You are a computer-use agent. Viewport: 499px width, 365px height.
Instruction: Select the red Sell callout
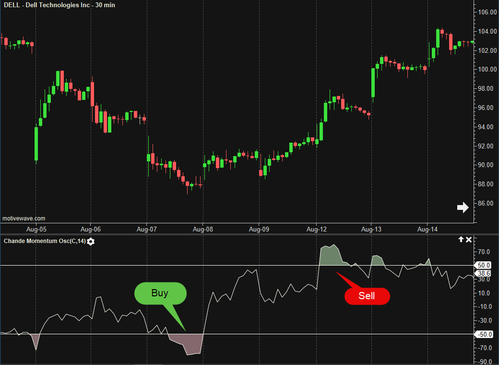pyautogui.click(x=367, y=296)
